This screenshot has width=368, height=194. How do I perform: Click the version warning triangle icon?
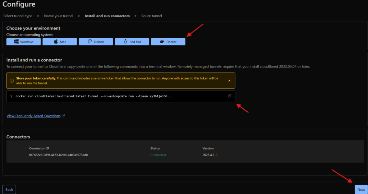click(x=217, y=155)
